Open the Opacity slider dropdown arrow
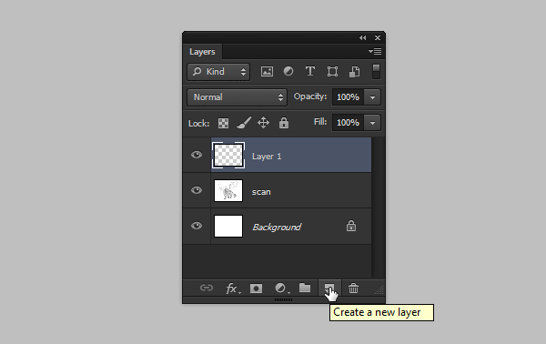This screenshot has width=546, height=344. pyautogui.click(x=372, y=97)
